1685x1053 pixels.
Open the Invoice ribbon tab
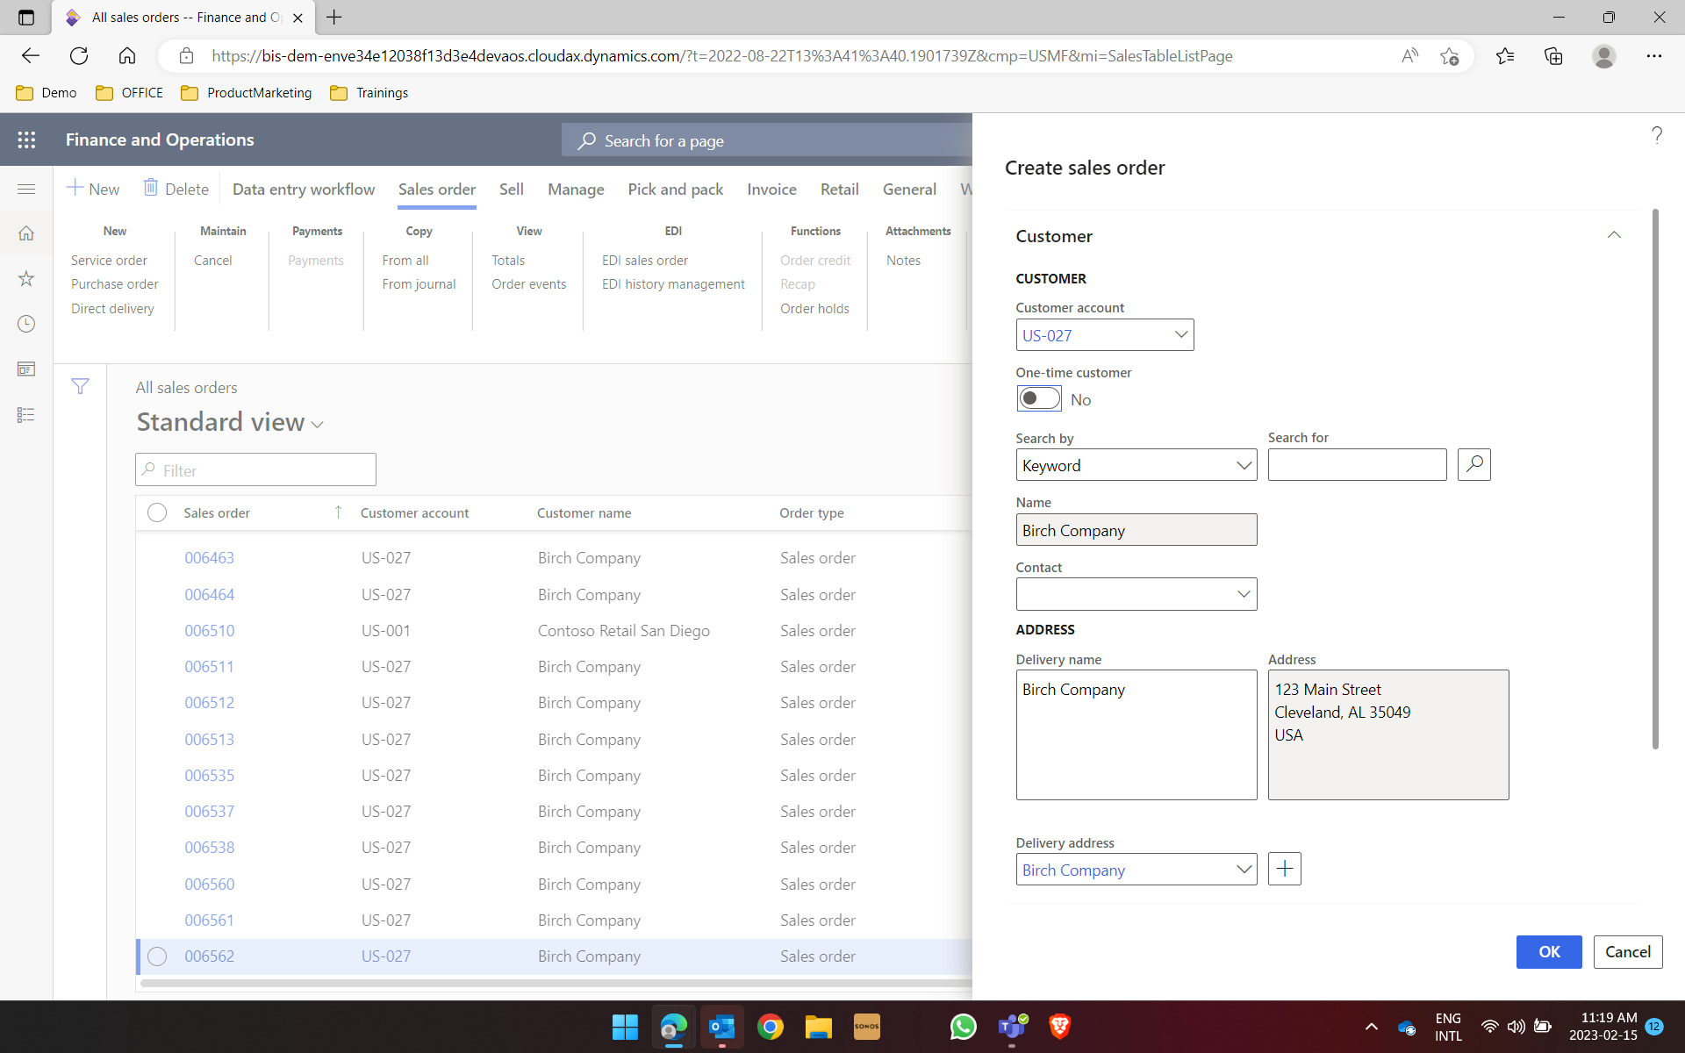771,190
